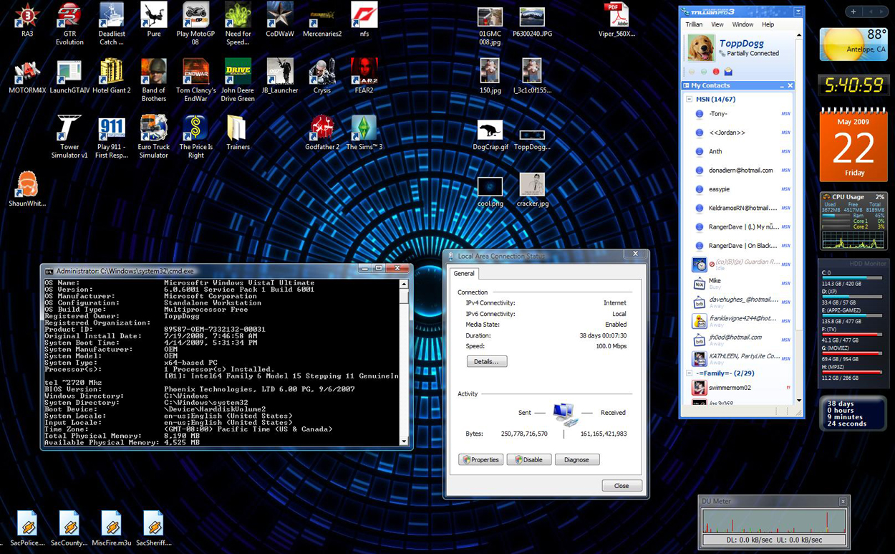Image resolution: width=895 pixels, height=554 pixels.
Task: Select the DogCrap.gif file on desktop
Action: tap(490, 135)
